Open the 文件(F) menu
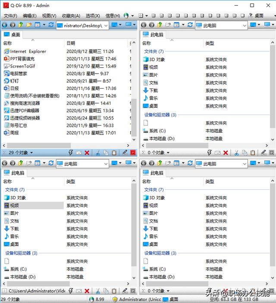Image resolution: width=276 pixels, height=303 pixels. tap(10, 16)
